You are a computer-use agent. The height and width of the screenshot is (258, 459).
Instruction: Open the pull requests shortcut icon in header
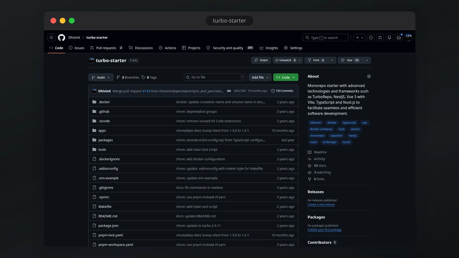point(380,38)
